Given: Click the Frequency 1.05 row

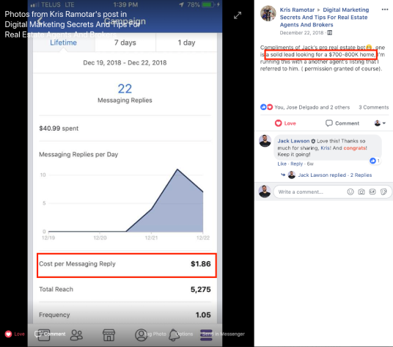Looking at the screenshot, I should coord(125,315).
